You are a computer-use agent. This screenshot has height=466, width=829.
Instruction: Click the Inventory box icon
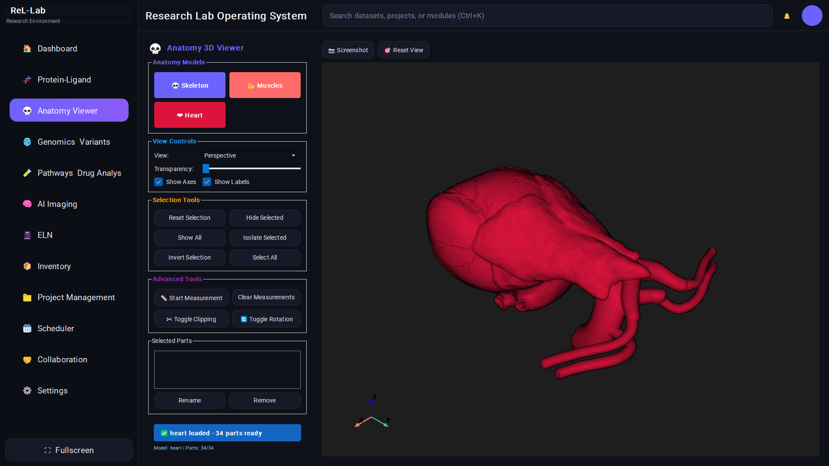pyautogui.click(x=27, y=266)
